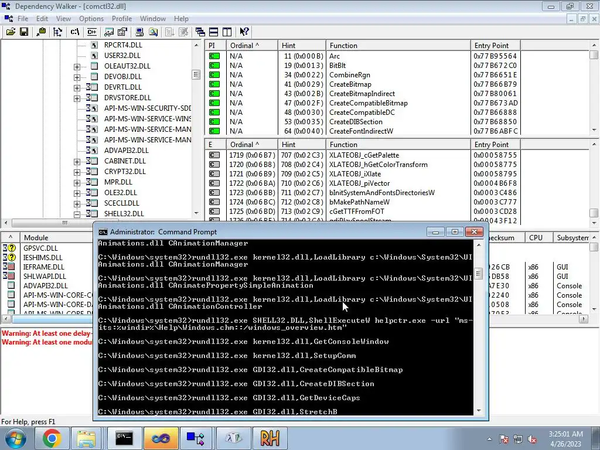The height and width of the screenshot is (450, 600).
Task: Expand the CABINET.DLL tree node
Action: tap(77, 162)
